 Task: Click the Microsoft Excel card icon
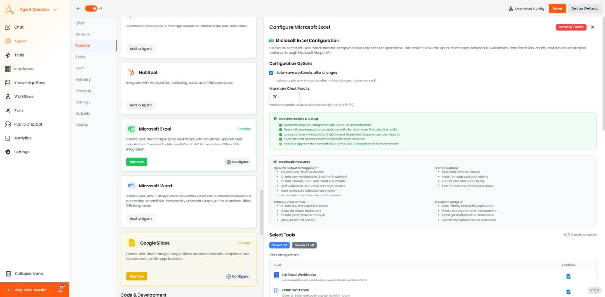tap(131, 129)
